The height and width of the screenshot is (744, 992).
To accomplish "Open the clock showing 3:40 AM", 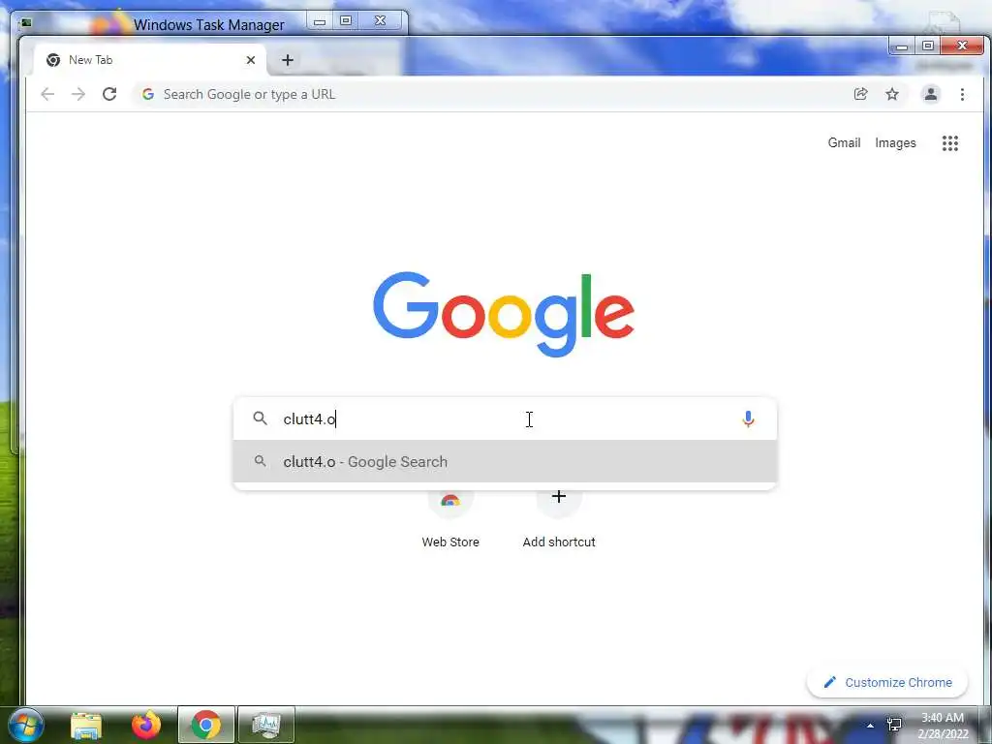I will point(943,726).
